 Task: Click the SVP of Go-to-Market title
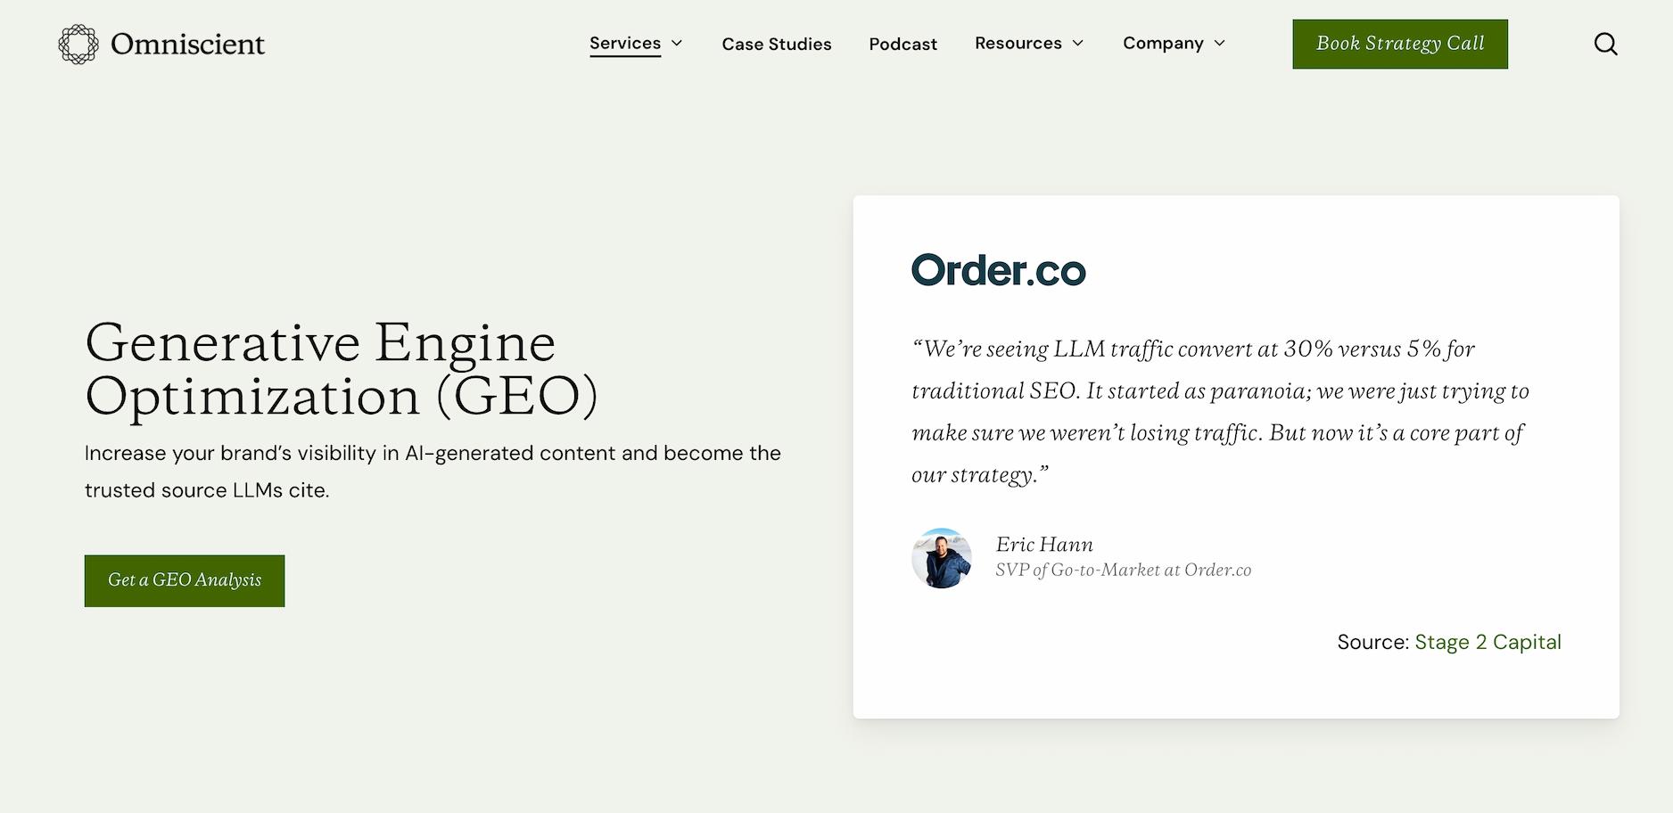(1122, 570)
